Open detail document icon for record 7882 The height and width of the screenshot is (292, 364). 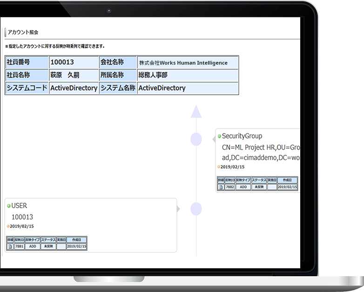pyautogui.click(x=221, y=187)
